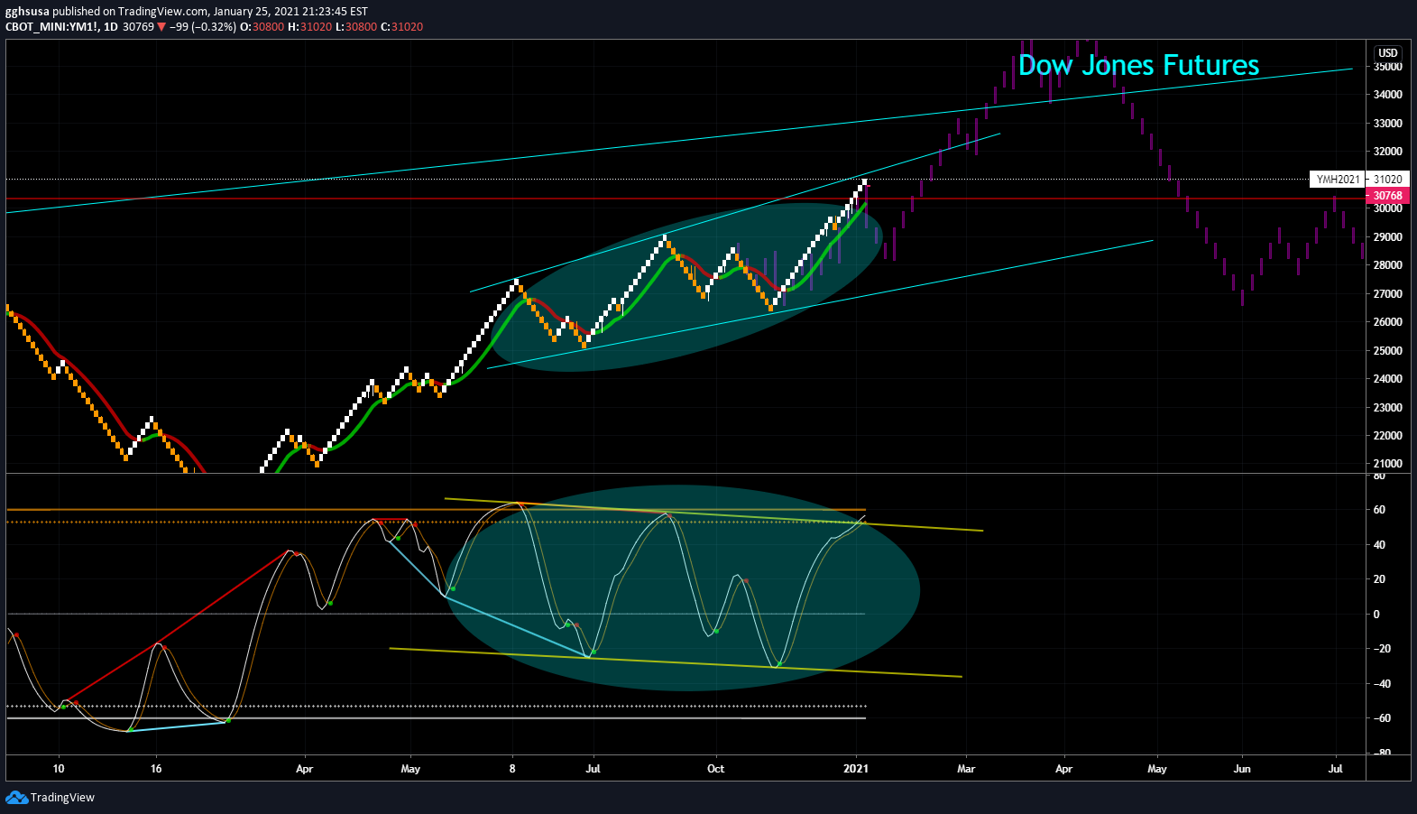The image size is (1417, 814).
Task: Click 27000 on the price scale
Action: pos(1388,294)
